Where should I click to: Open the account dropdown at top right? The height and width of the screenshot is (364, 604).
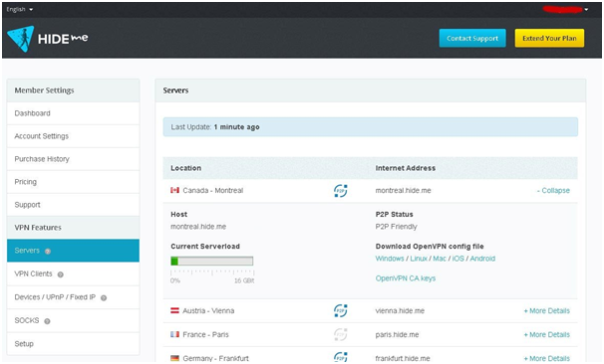(x=565, y=9)
